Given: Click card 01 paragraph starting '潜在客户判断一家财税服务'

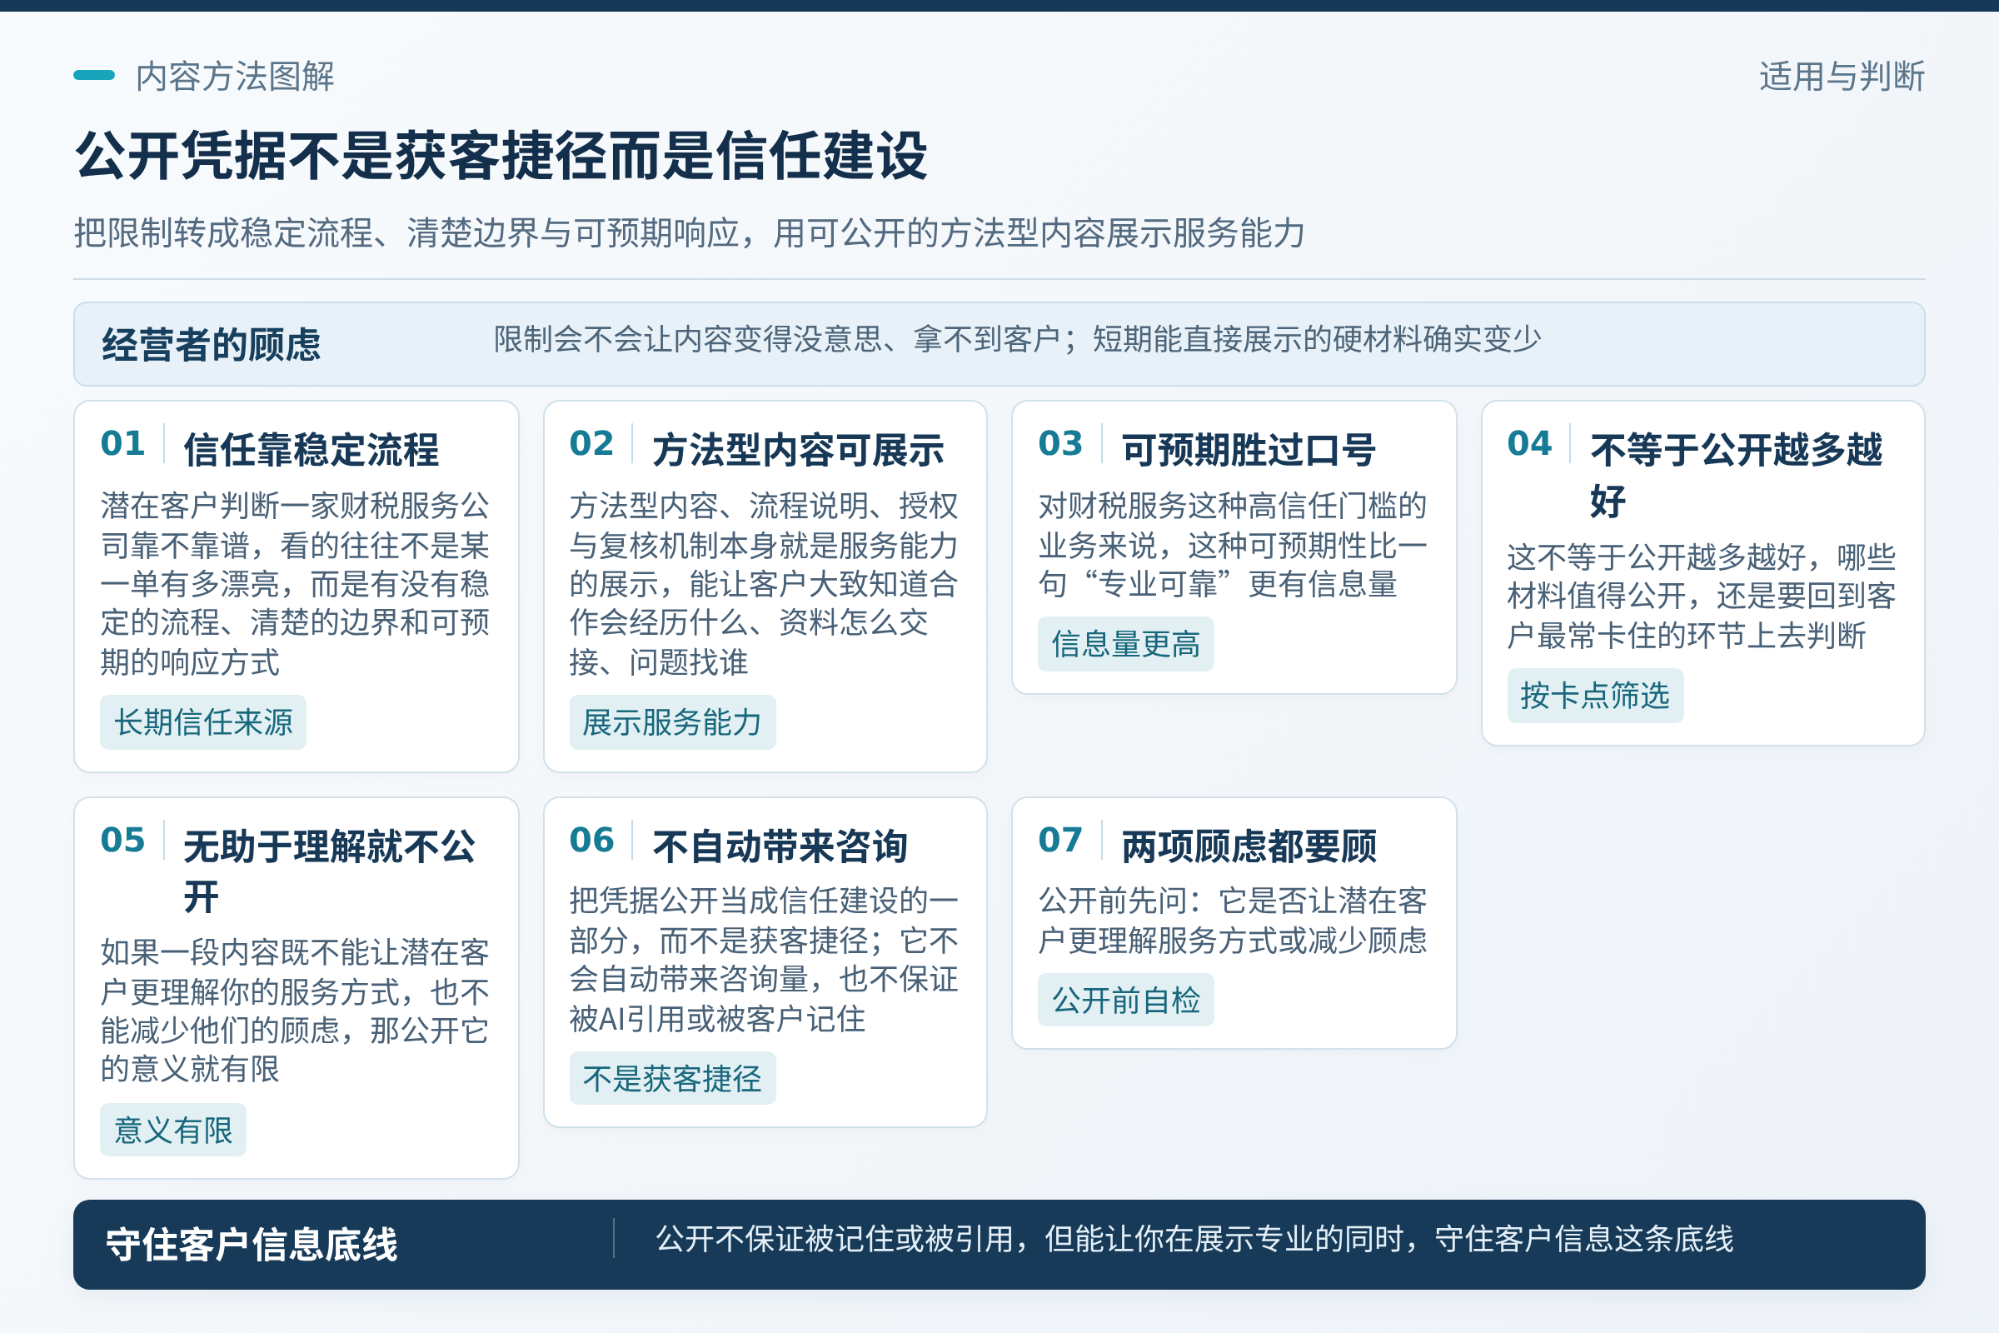Looking at the screenshot, I should (295, 584).
